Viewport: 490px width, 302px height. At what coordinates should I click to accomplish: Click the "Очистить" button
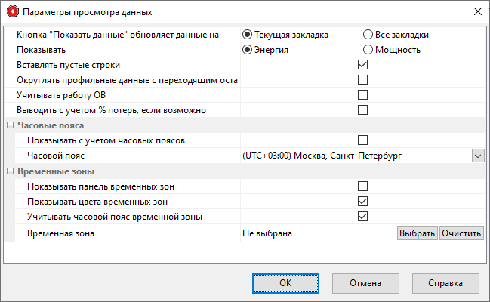click(461, 233)
